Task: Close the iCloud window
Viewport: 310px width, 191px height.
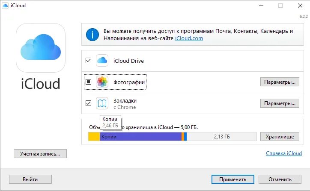Action: [300, 6]
